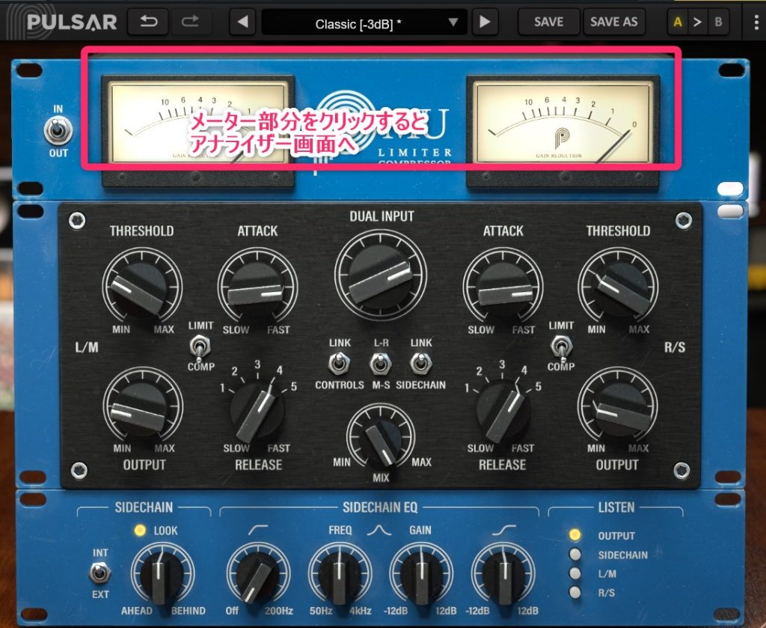Screen dimensions: 766x628
Task: Select SIDECHAIN listen mode
Action: pyautogui.click(x=574, y=555)
